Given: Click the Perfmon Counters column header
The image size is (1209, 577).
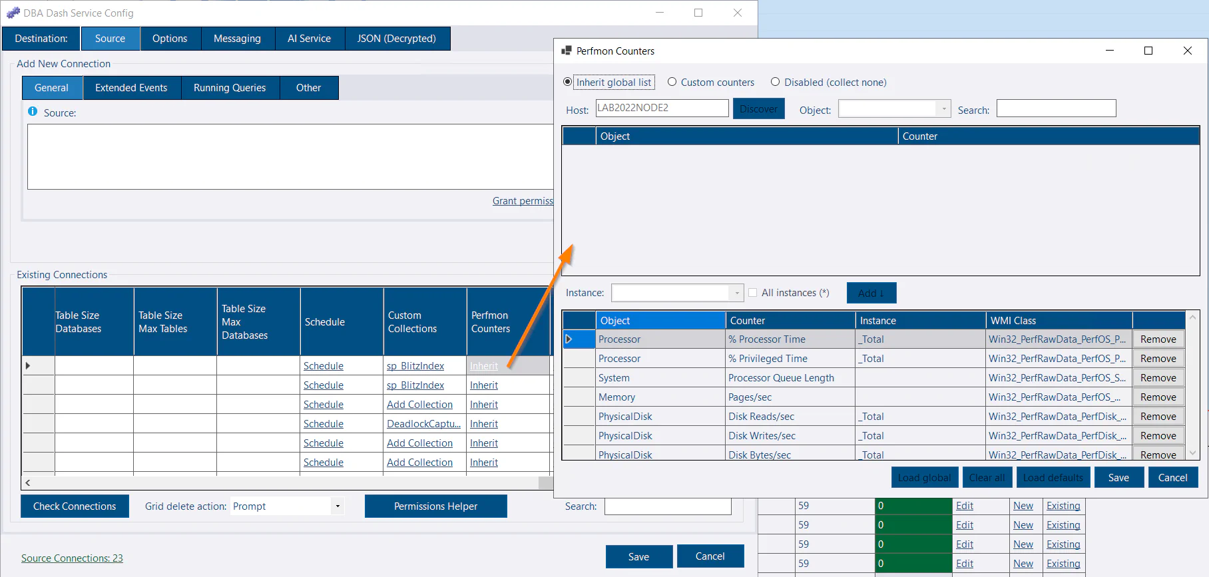Looking at the screenshot, I should (508, 322).
